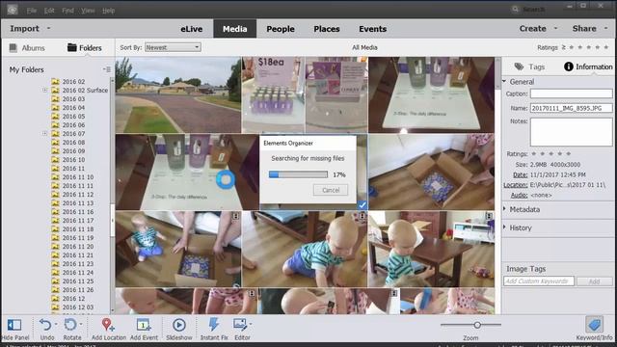Click the Date link

pyautogui.click(x=521, y=174)
